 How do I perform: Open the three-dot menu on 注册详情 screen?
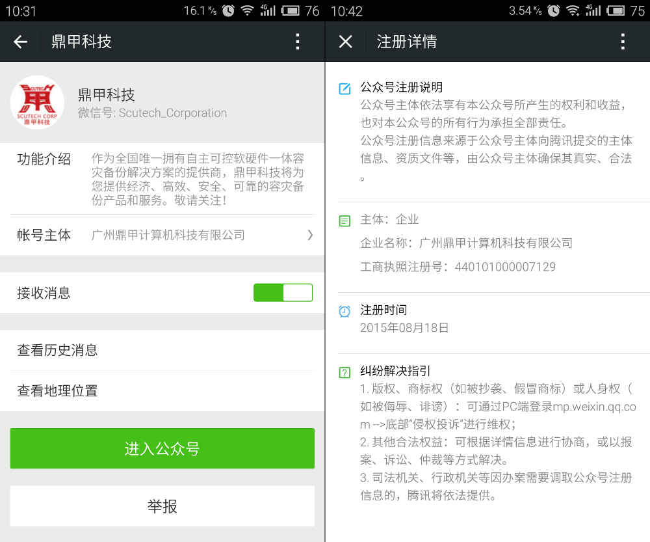[x=623, y=42]
